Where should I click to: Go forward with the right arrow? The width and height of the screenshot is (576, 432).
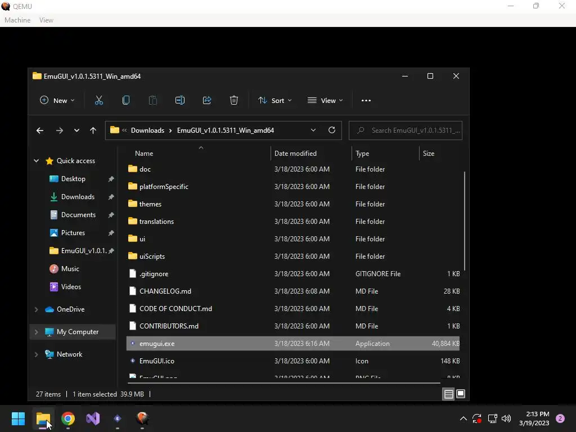[x=60, y=130]
